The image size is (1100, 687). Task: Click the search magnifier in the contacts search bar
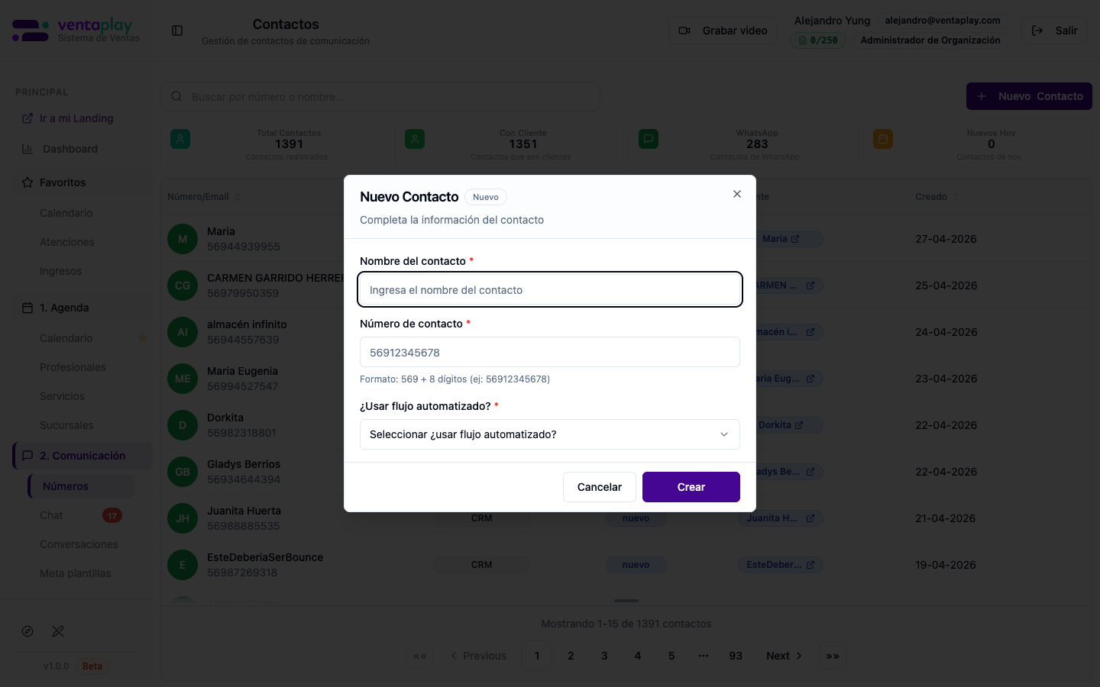click(x=176, y=96)
